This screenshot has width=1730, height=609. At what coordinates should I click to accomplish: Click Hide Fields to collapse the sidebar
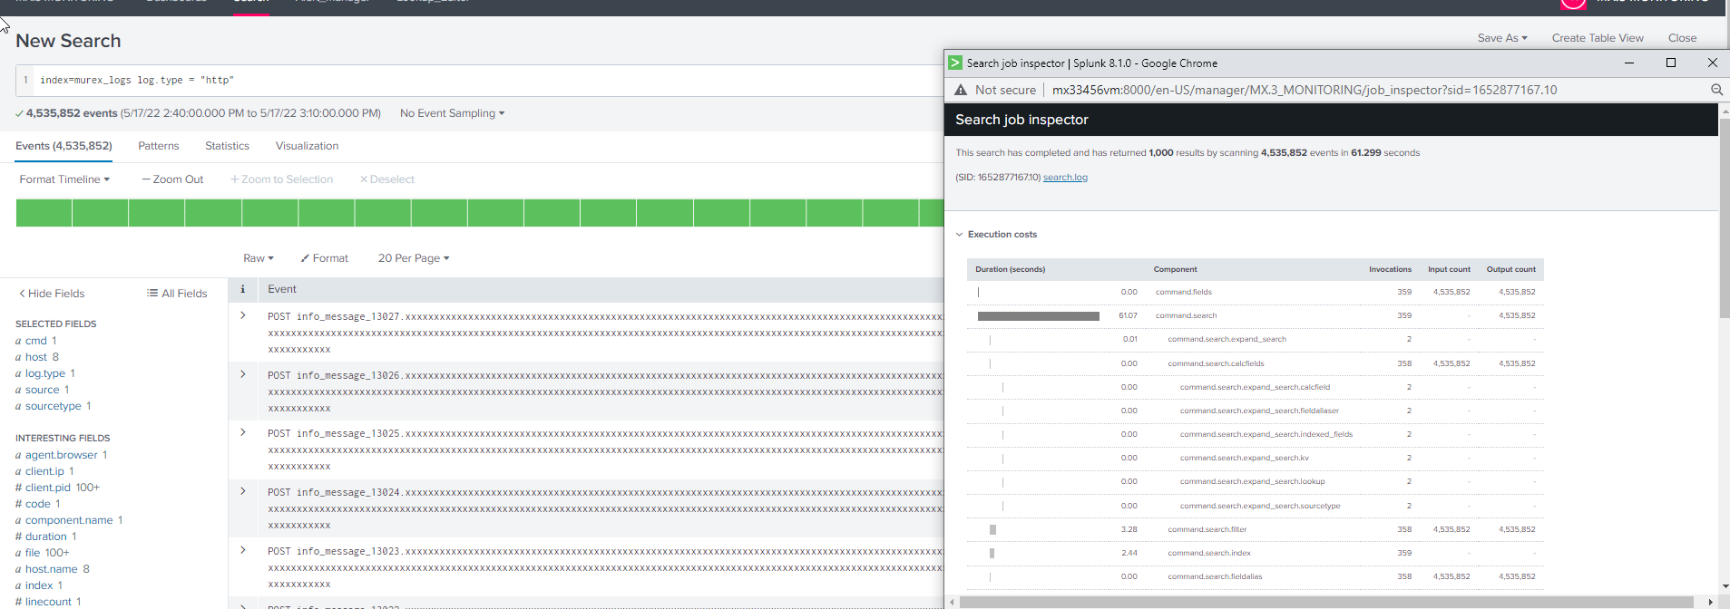(52, 294)
